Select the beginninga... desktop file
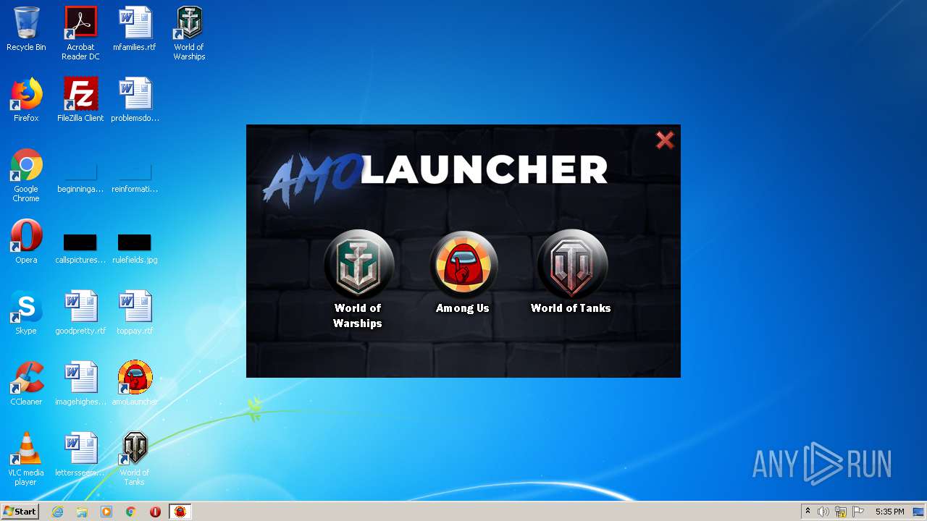The width and height of the screenshot is (927, 521). click(80, 178)
